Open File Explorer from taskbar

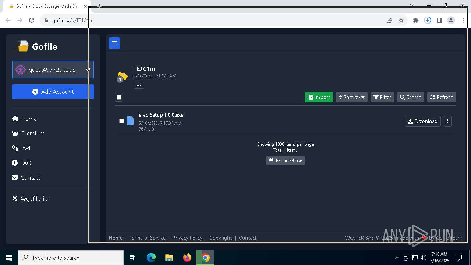coord(169,258)
